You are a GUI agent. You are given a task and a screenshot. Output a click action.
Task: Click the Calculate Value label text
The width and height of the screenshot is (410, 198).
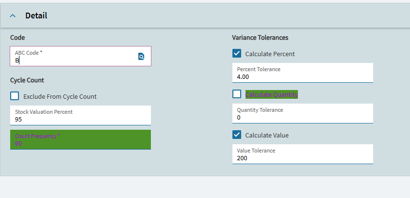267,135
